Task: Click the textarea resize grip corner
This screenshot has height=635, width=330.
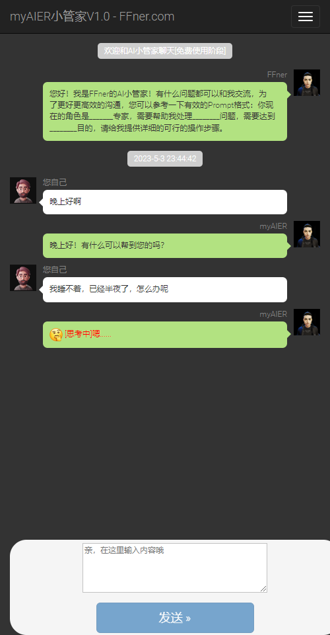Action: pyautogui.click(x=263, y=589)
